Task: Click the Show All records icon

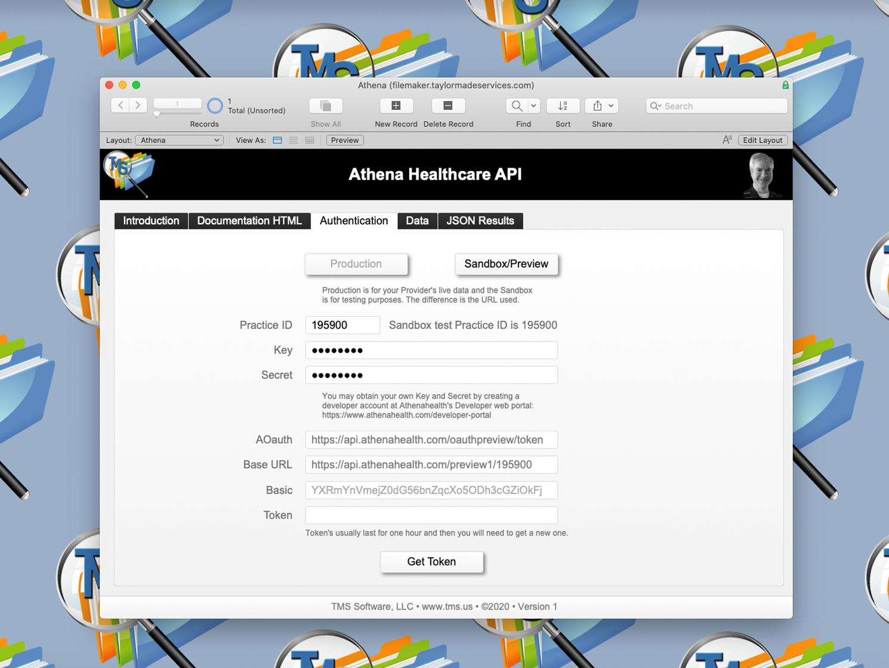Action: [326, 106]
